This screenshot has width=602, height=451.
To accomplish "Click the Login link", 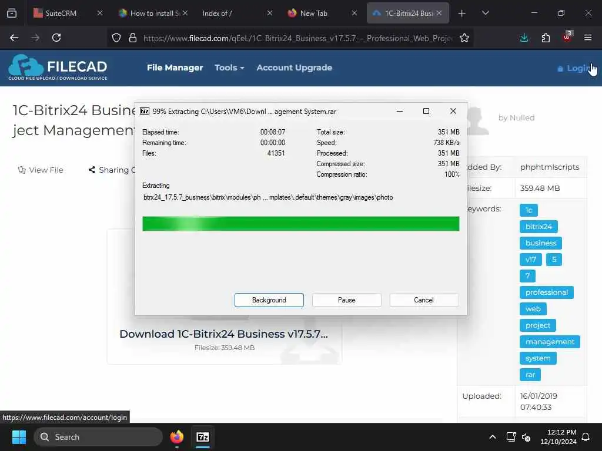I will 575,68.
